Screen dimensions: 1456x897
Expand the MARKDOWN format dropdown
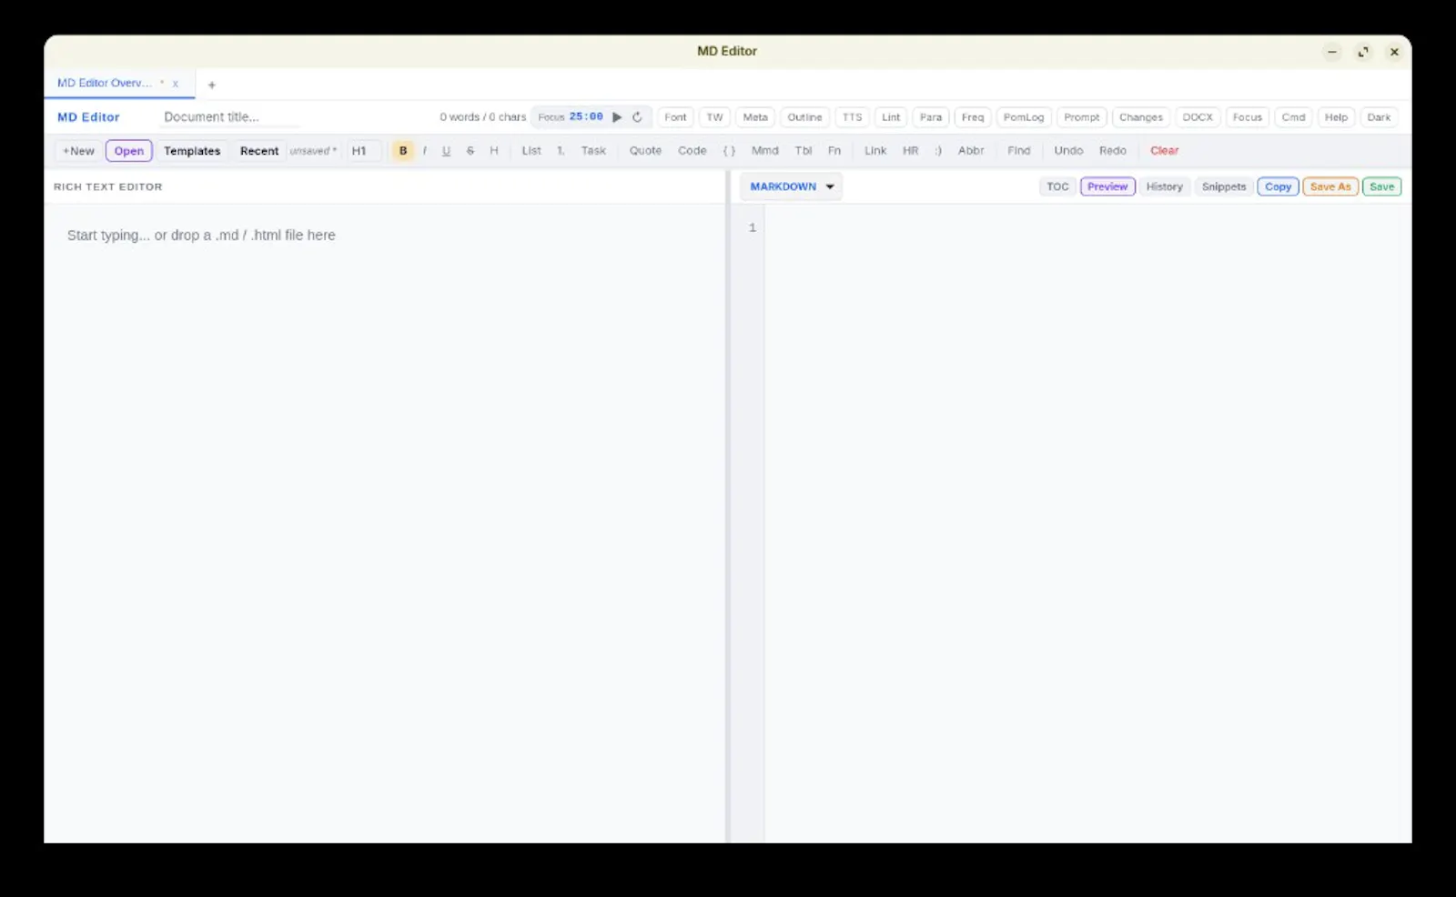(792, 186)
